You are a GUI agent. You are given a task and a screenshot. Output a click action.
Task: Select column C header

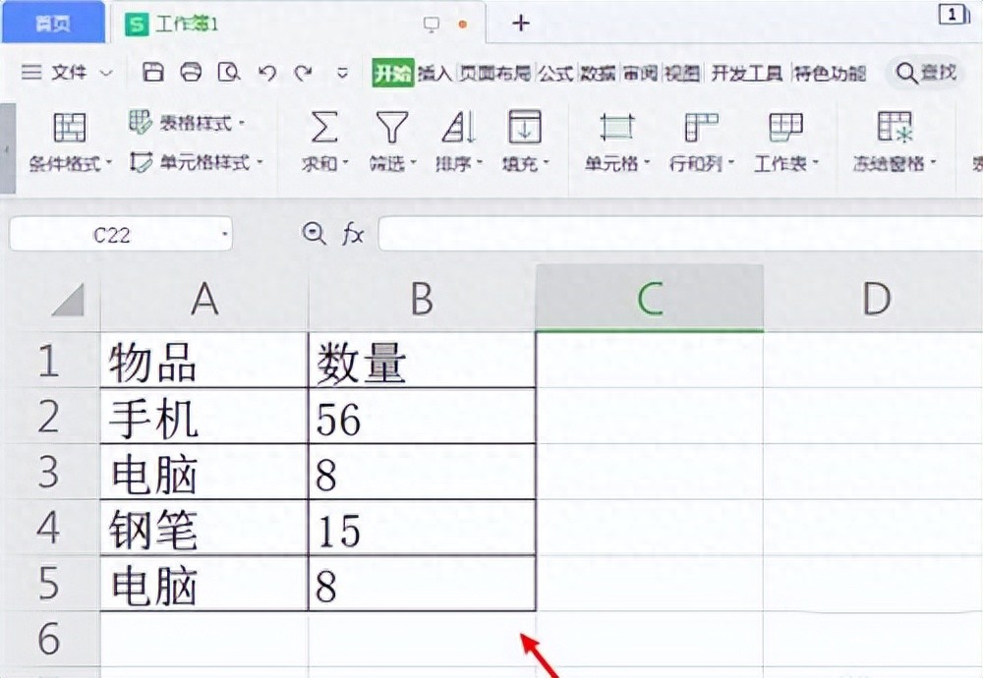(x=650, y=299)
